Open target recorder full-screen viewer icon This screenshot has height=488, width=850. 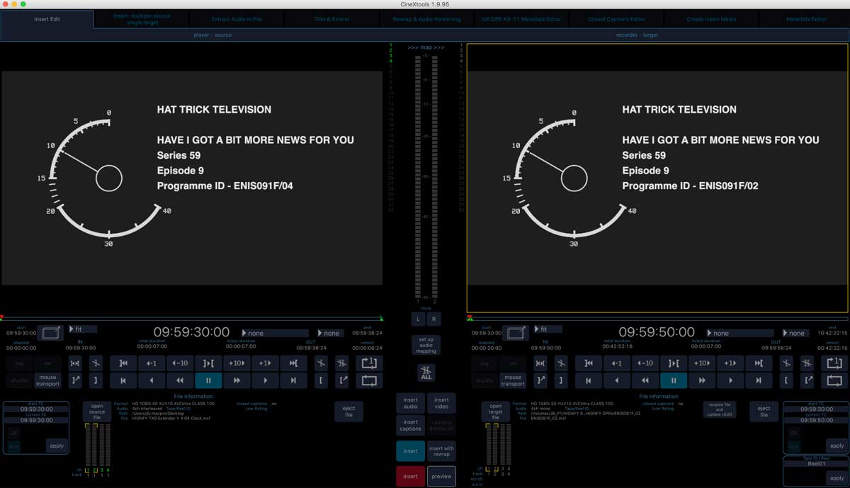(515, 332)
